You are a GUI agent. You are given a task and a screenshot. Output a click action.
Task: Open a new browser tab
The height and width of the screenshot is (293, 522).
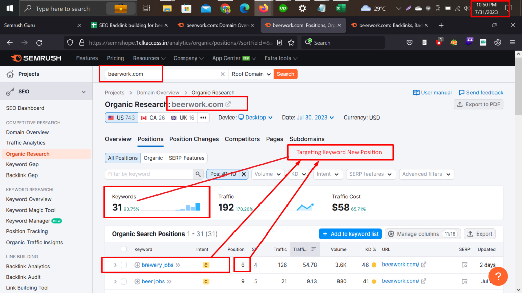441,25
